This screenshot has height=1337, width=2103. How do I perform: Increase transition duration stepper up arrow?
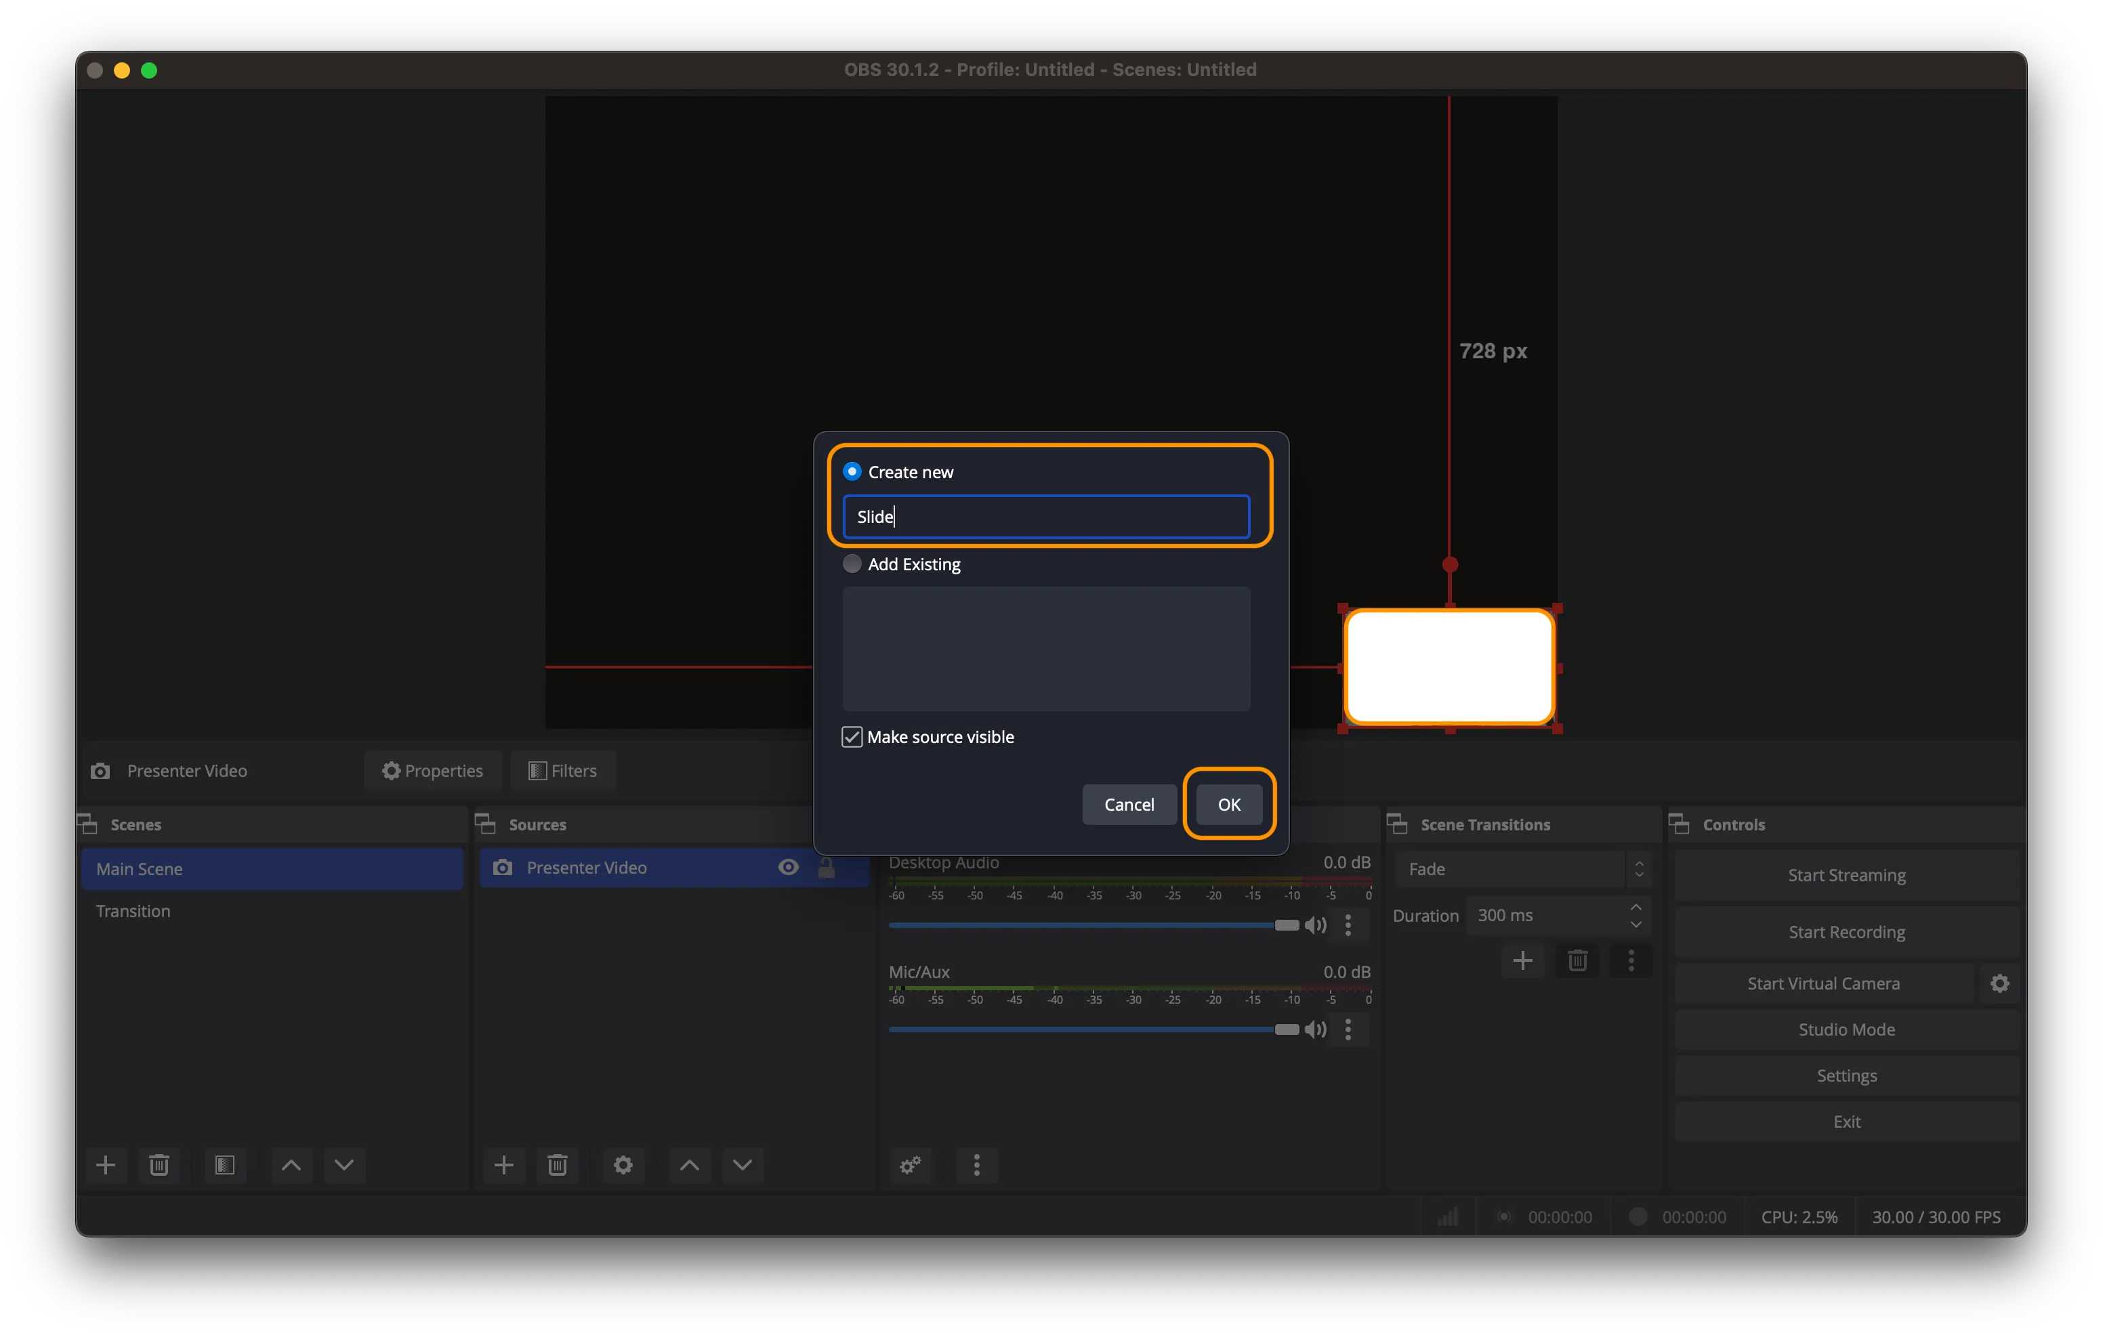[x=1636, y=906]
